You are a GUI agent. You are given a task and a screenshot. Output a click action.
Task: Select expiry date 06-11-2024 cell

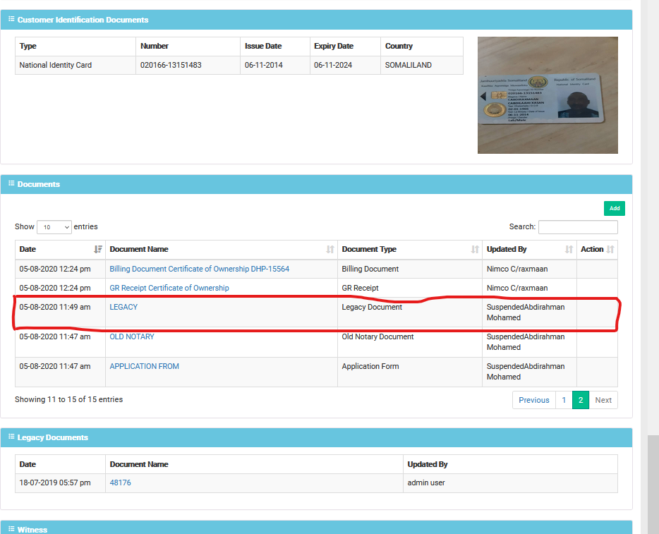point(346,65)
